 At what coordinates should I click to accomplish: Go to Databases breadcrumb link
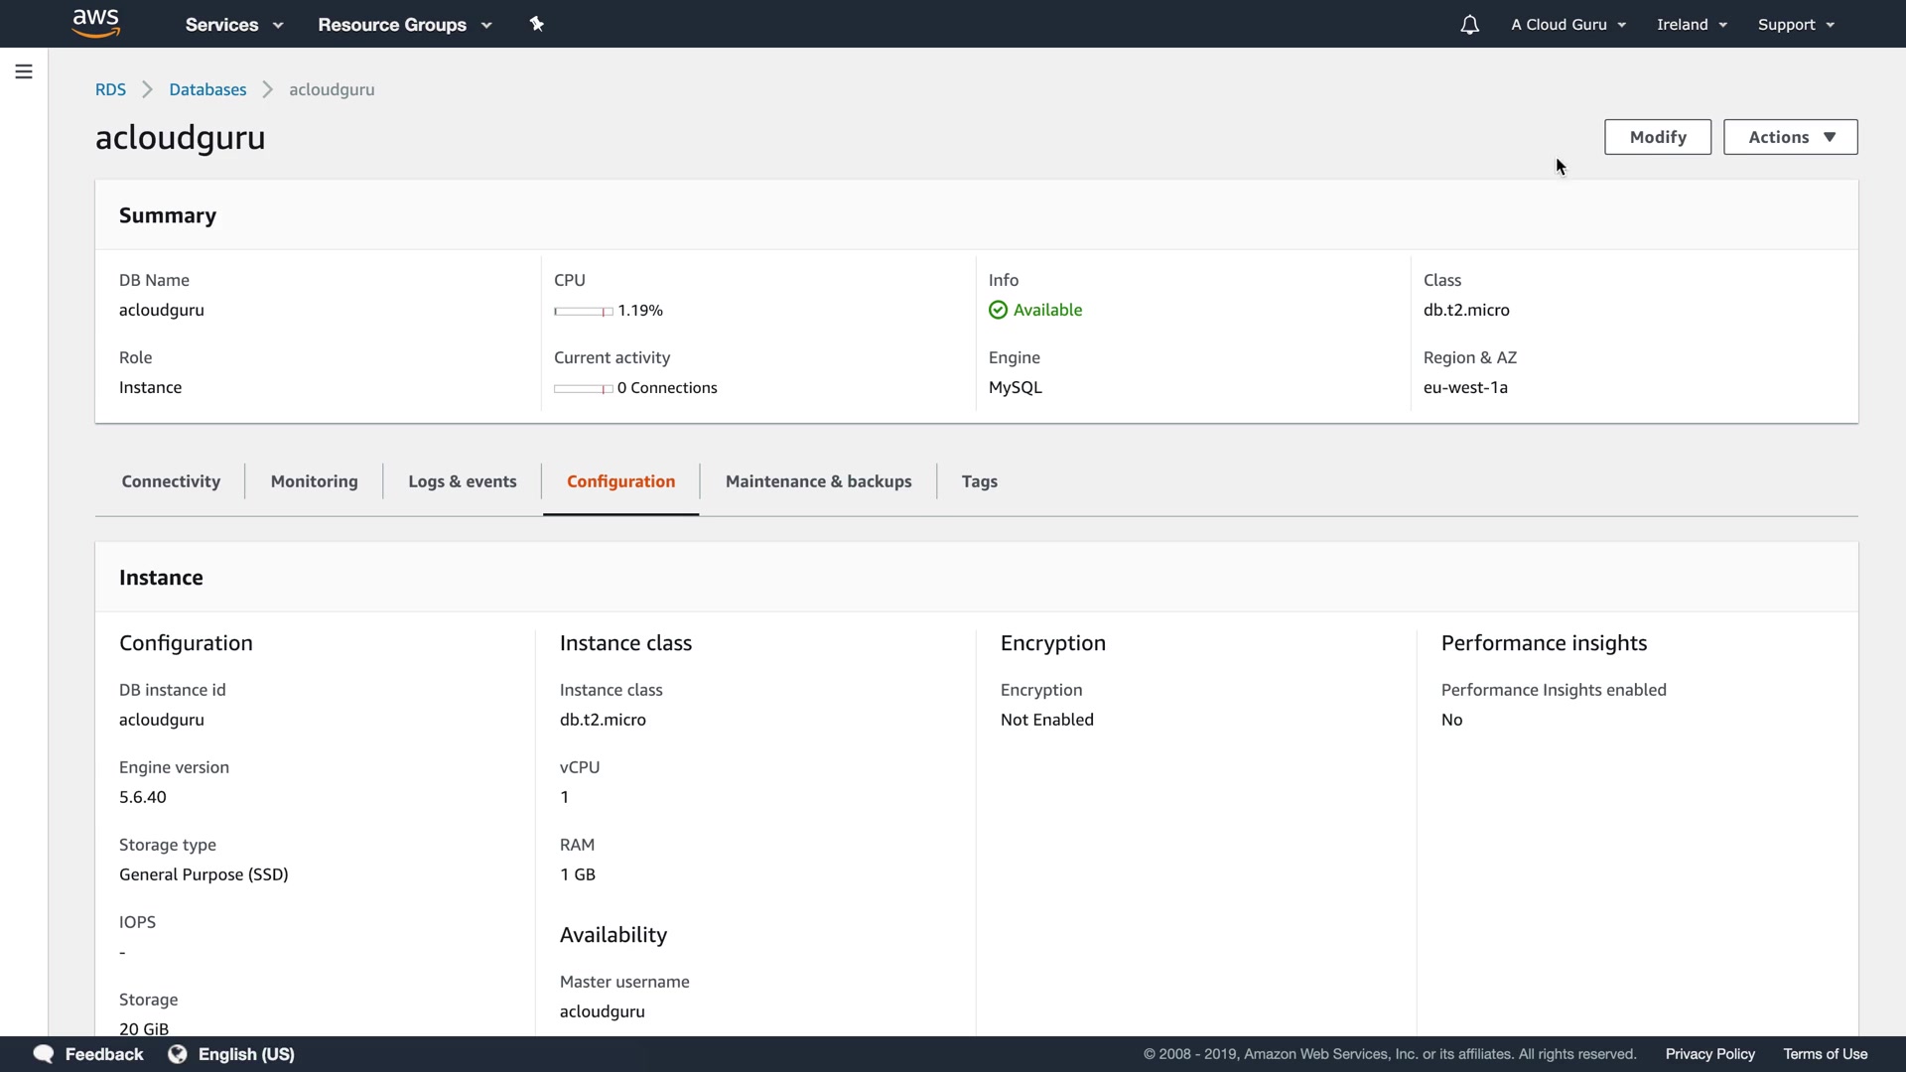click(x=207, y=89)
